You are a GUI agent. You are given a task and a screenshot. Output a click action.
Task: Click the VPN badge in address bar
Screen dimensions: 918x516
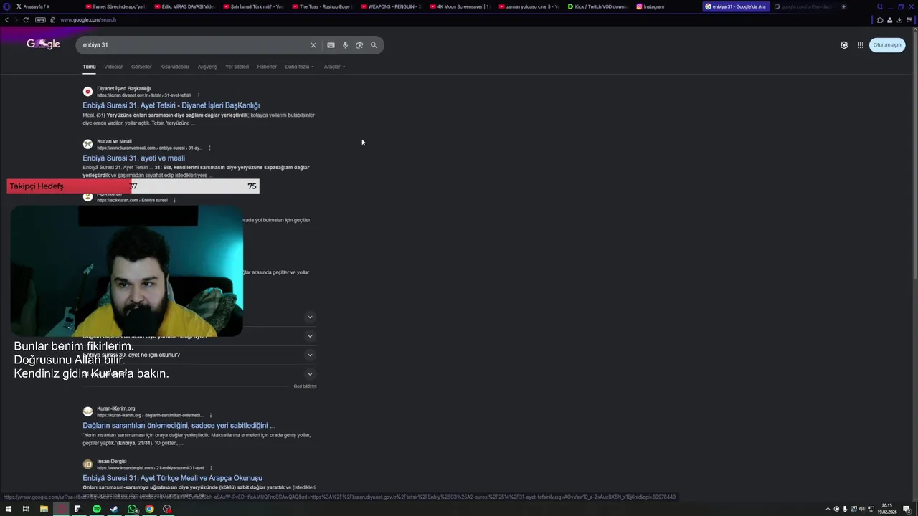pyautogui.click(x=40, y=20)
